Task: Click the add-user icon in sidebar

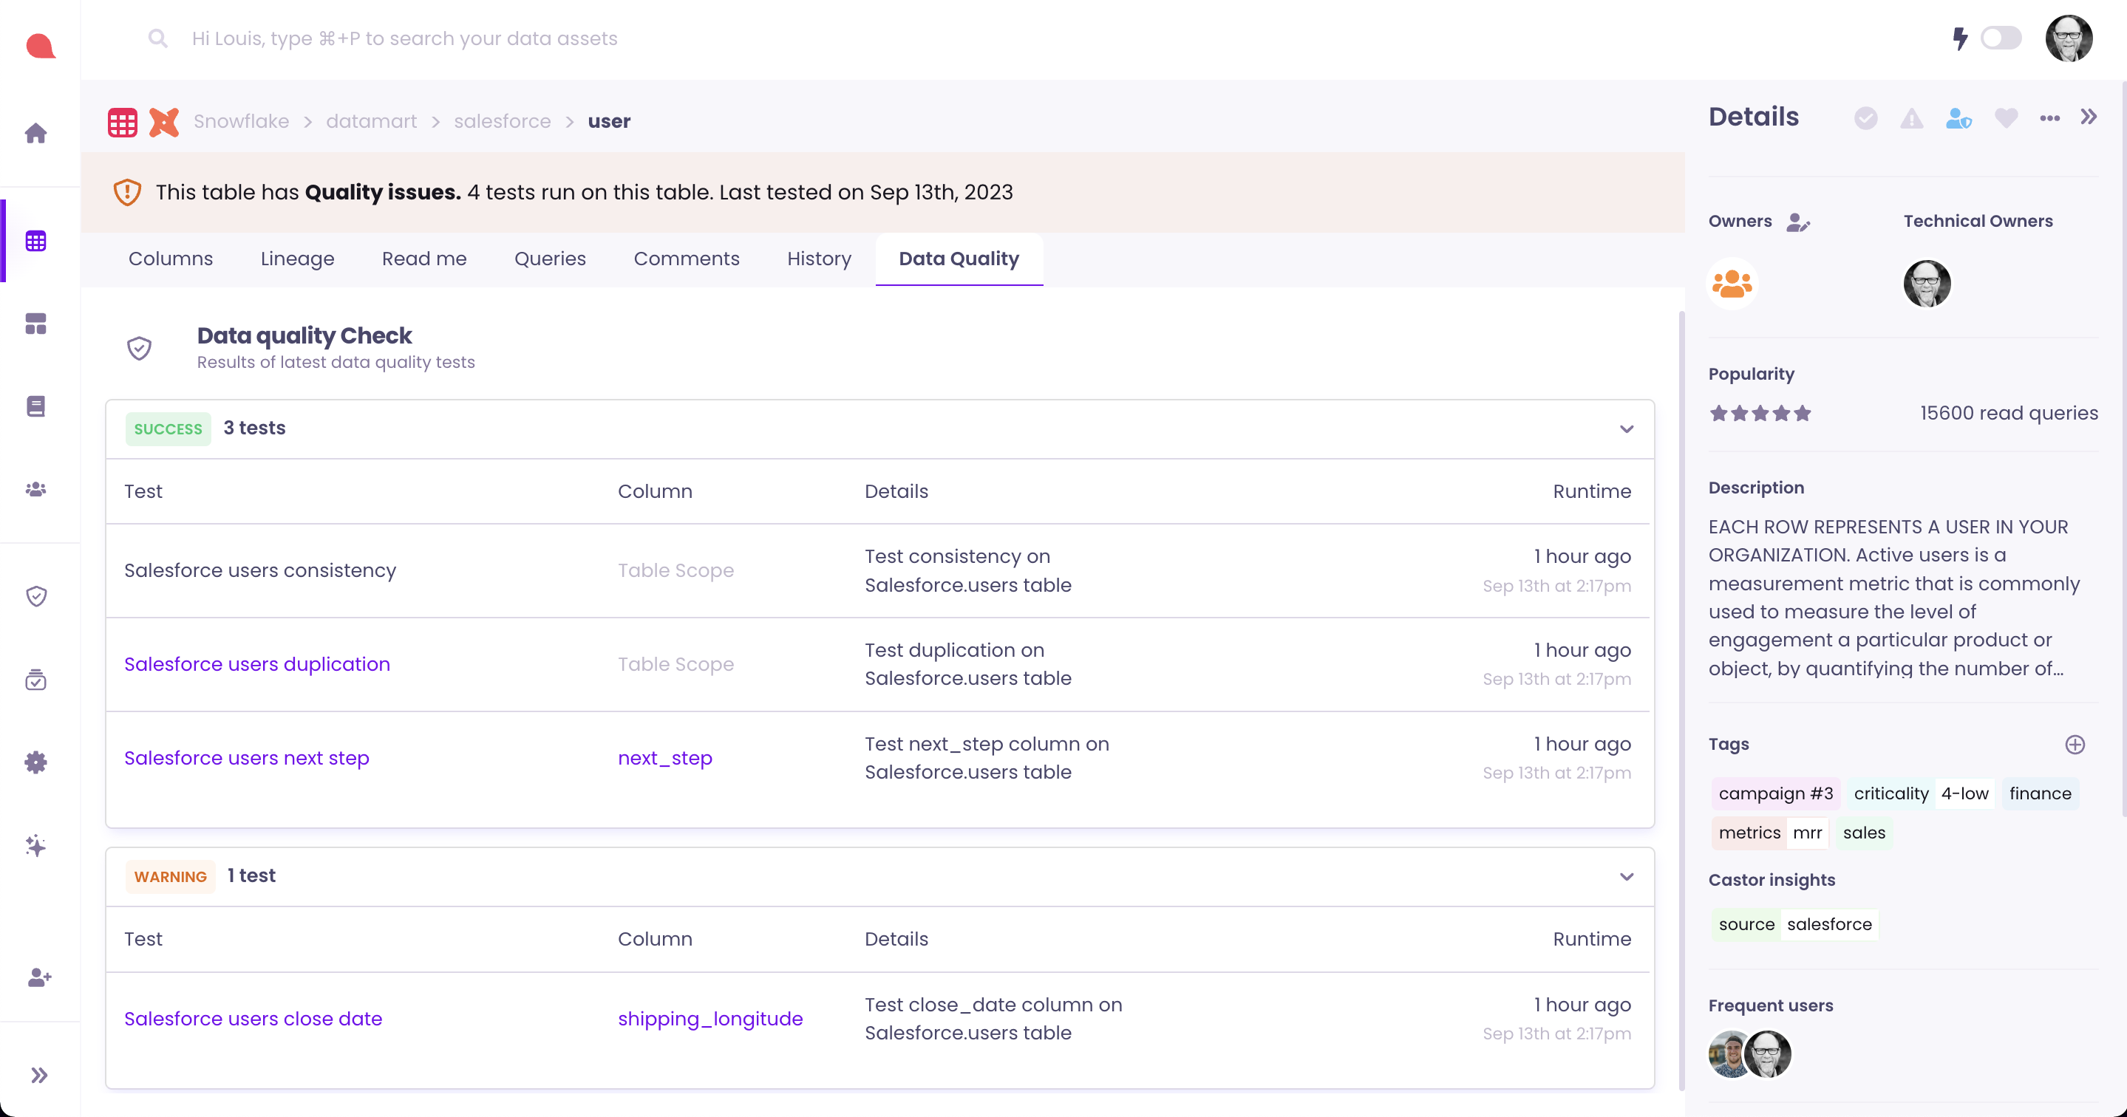Action: coord(39,977)
